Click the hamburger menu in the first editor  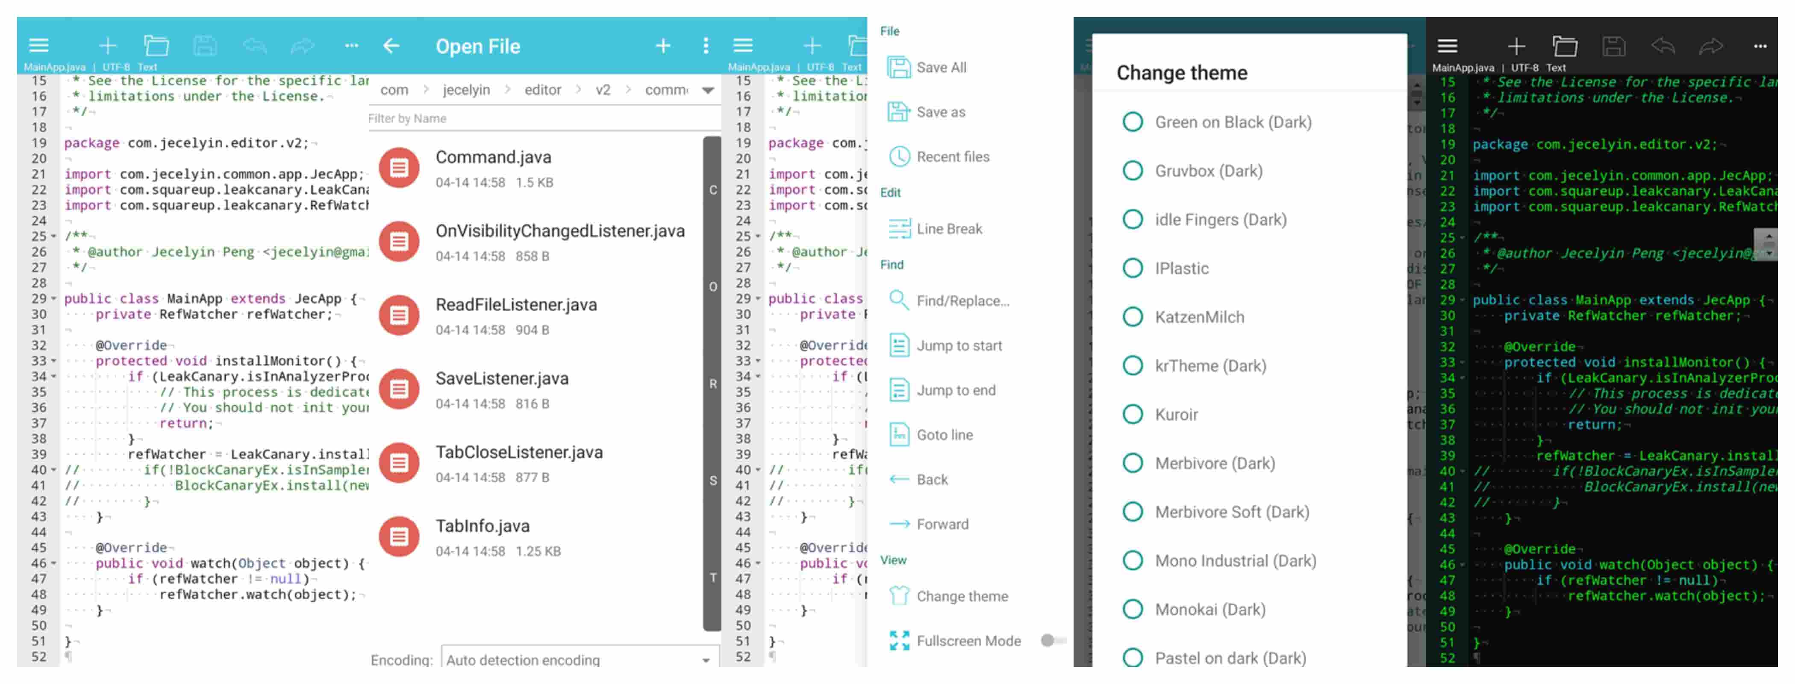[x=38, y=46]
